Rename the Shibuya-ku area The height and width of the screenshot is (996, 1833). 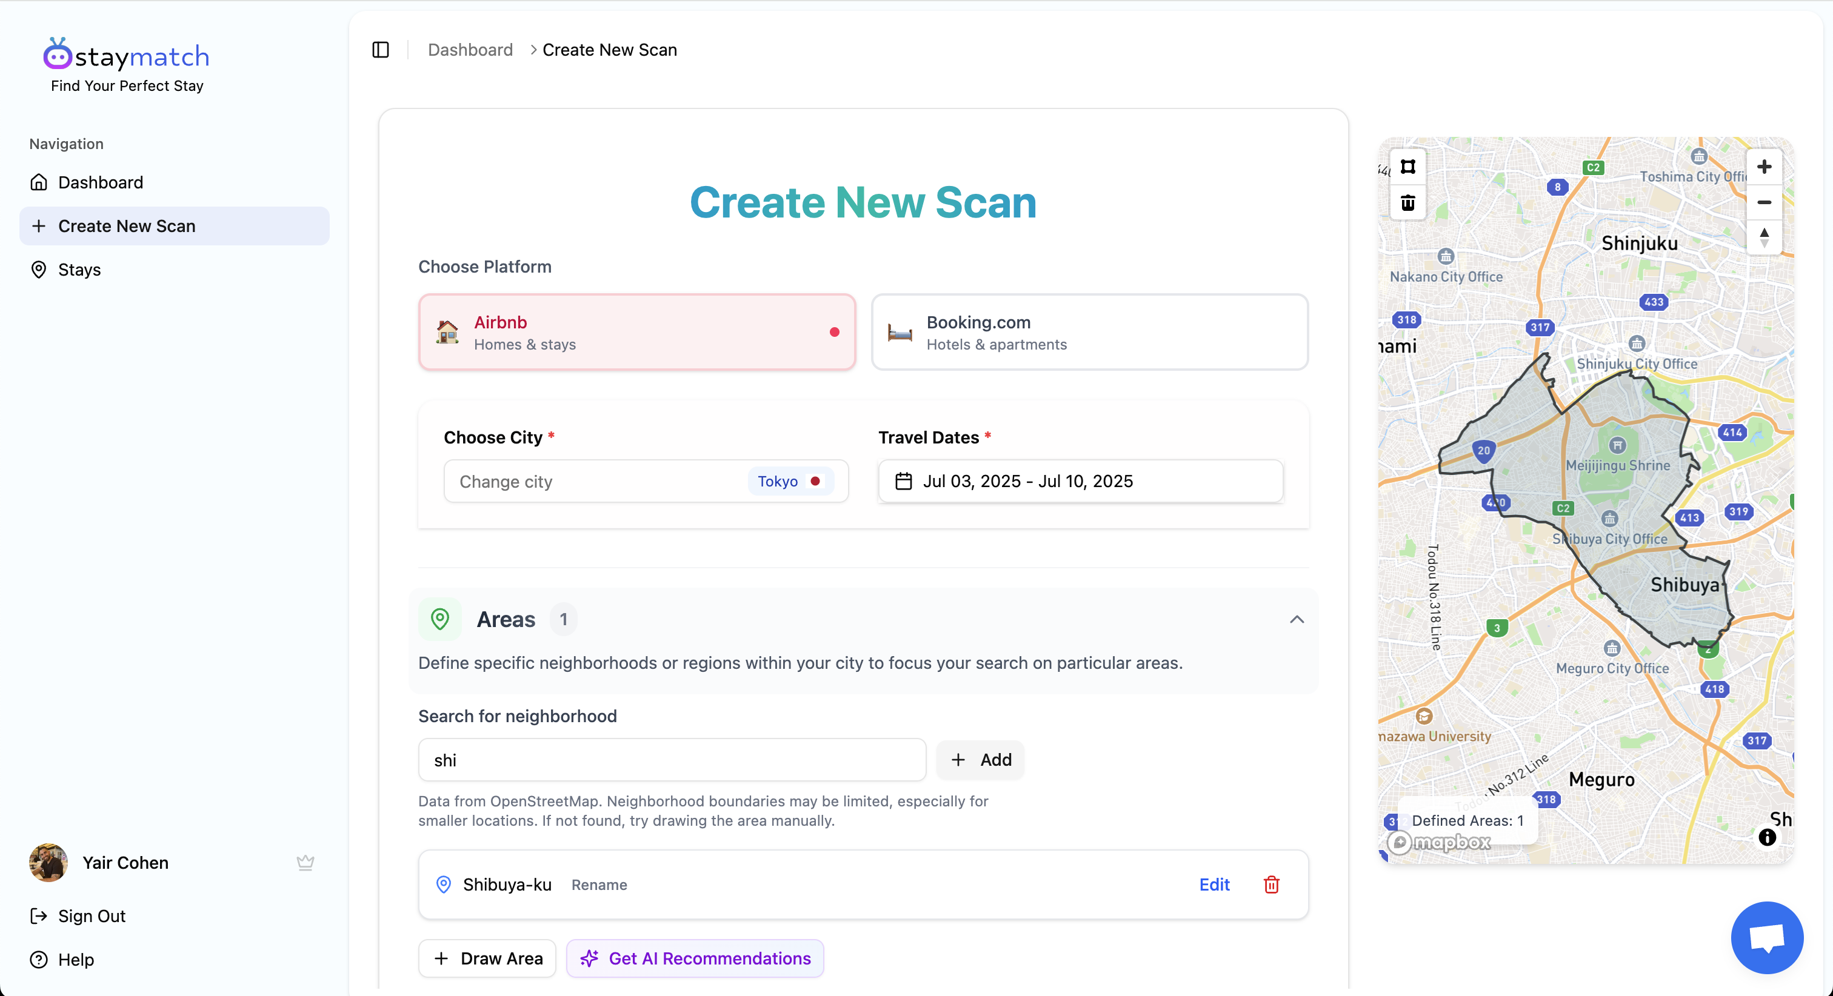pyautogui.click(x=599, y=885)
